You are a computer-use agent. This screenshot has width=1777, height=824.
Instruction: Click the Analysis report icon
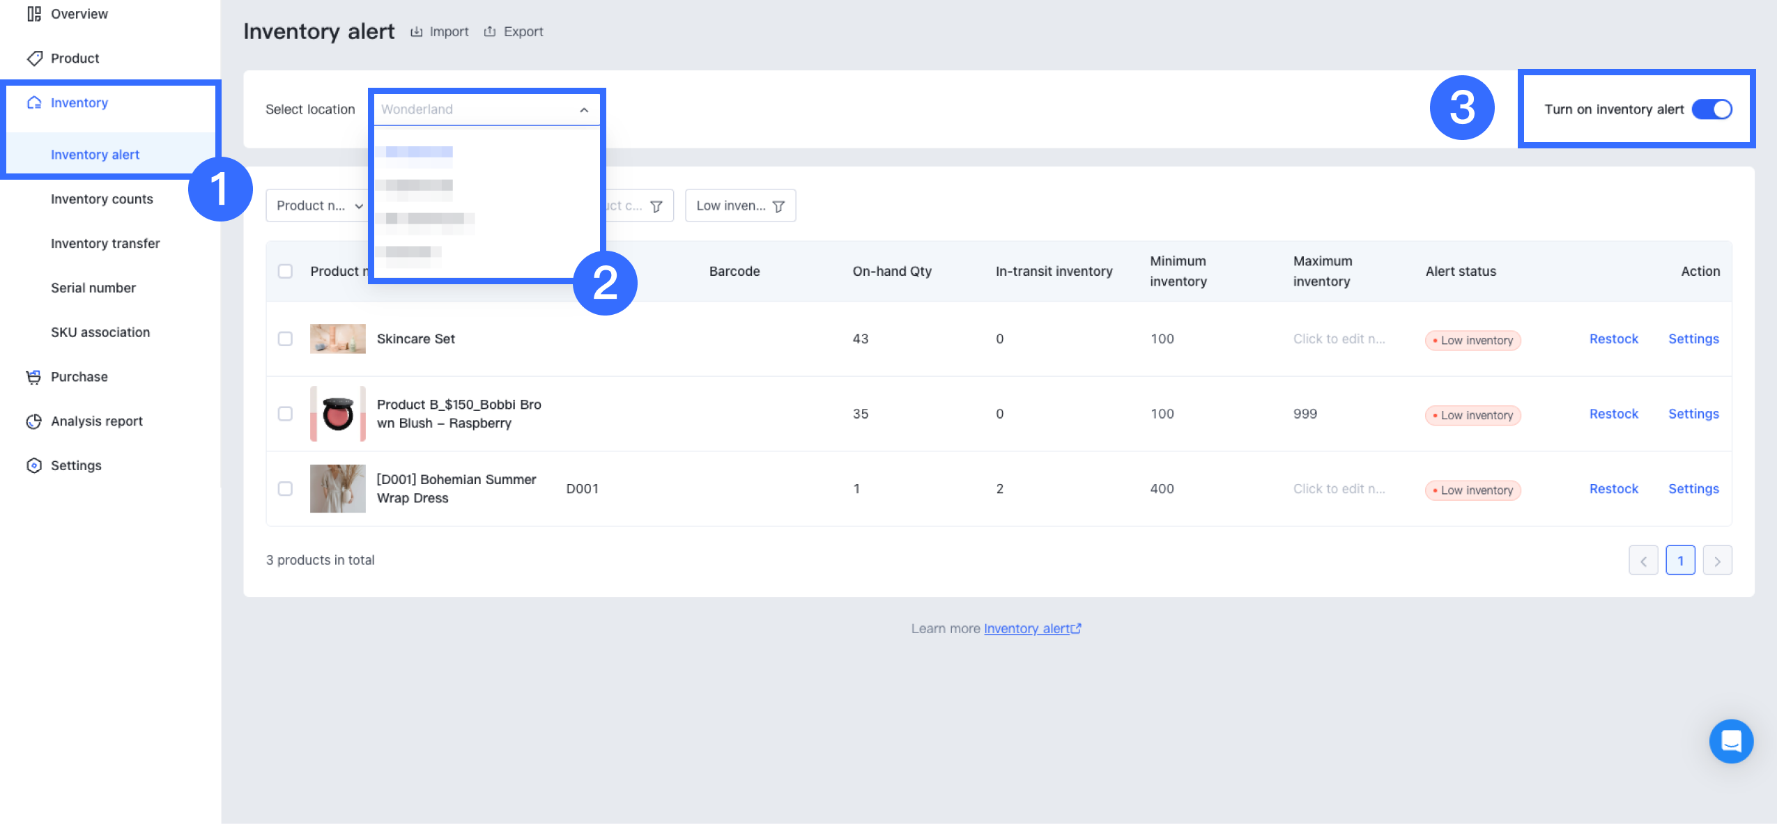pos(33,421)
